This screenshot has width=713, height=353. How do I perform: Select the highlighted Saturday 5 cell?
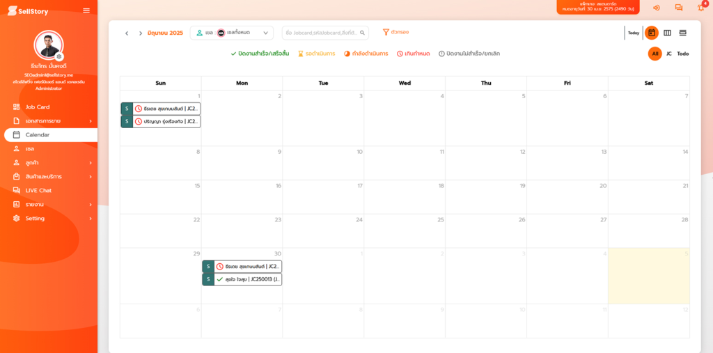click(649, 276)
